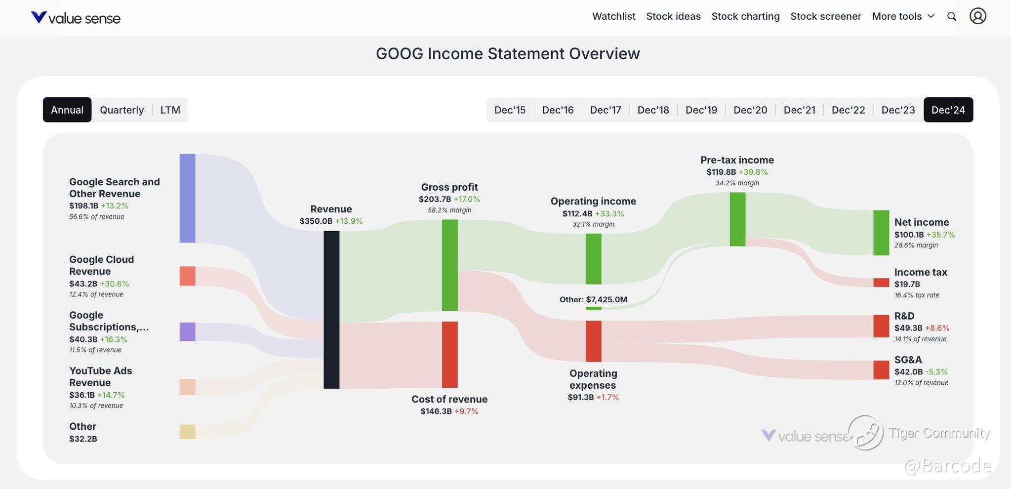Click the green Gross profit bar
This screenshot has height=489, width=1011.
click(x=449, y=265)
